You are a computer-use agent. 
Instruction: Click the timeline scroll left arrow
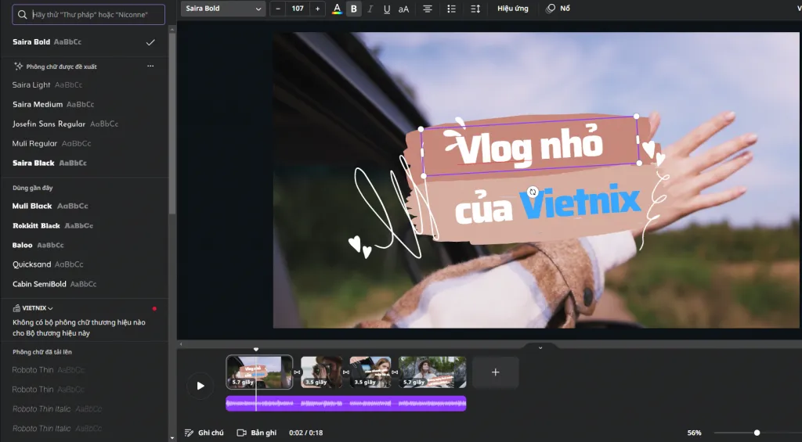coord(181,344)
